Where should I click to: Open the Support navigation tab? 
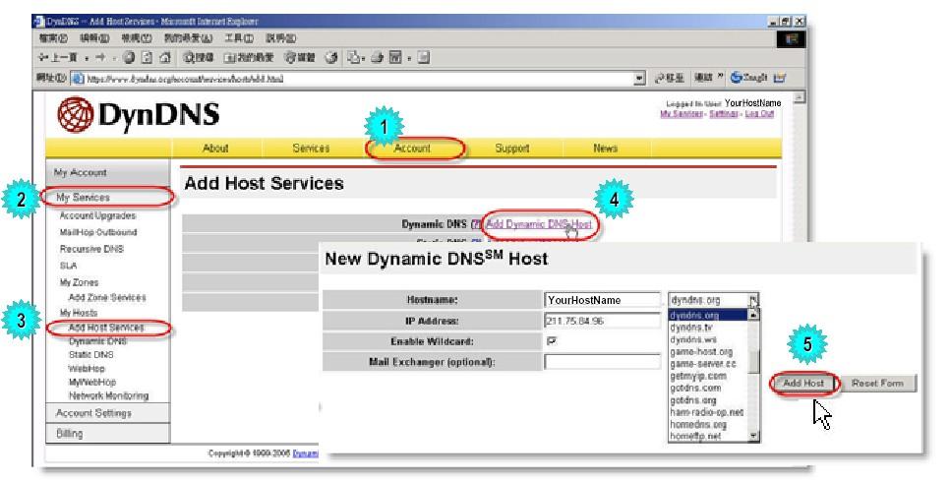pyautogui.click(x=512, y=149)
